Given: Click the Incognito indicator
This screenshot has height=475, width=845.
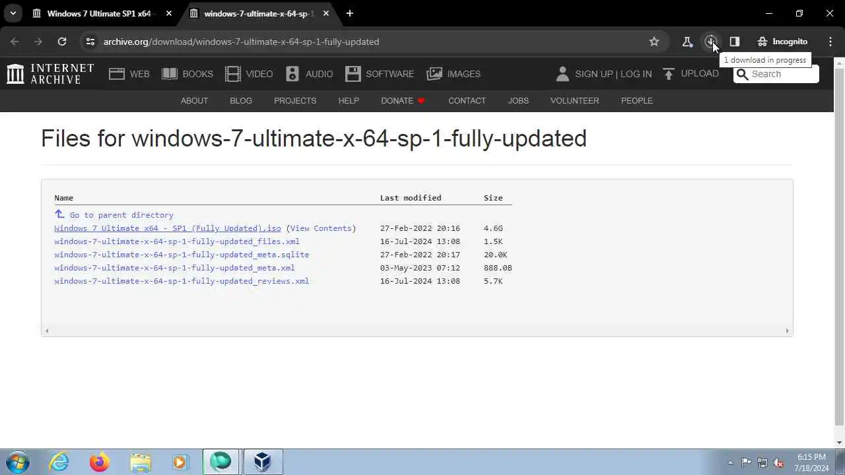Looking at the screenshot, I should pos(782,42).
